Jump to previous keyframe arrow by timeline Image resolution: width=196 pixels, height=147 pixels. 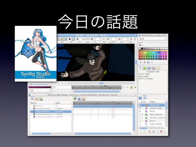[x=124, y=87]
